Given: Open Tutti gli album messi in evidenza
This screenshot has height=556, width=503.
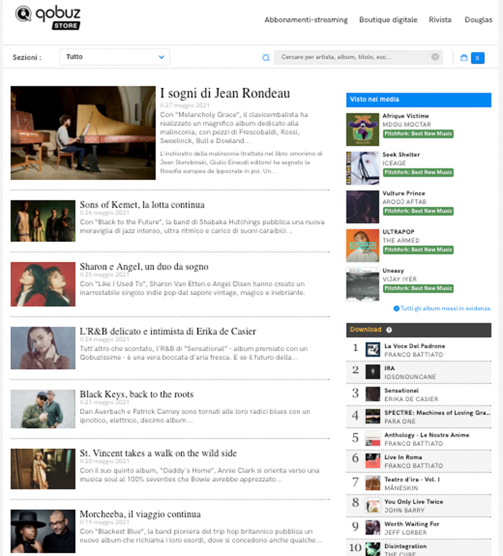Looking at the screenshot, I should 445,309.
